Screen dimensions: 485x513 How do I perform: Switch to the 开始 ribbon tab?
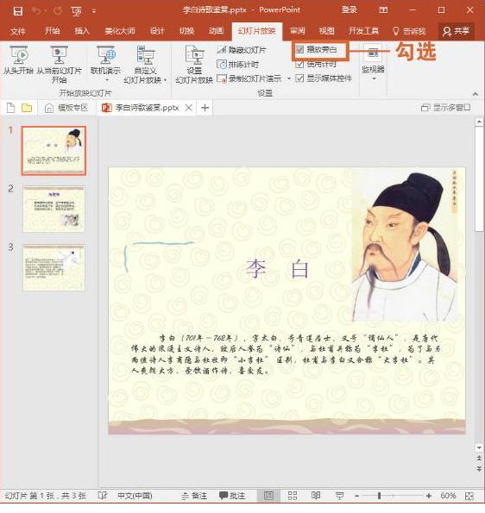pyautogui.click(x=52, y=31)
